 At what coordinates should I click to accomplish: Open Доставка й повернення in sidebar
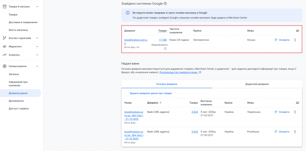click(23, 22)
